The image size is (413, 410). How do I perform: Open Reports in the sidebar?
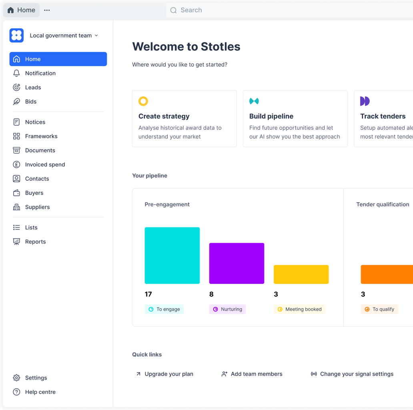click(x=58, y=241)
